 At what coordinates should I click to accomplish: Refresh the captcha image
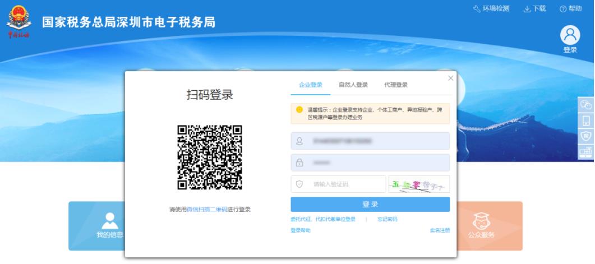[419, 184]
